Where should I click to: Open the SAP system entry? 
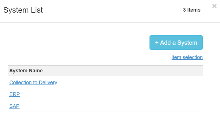tap(14, 106)
